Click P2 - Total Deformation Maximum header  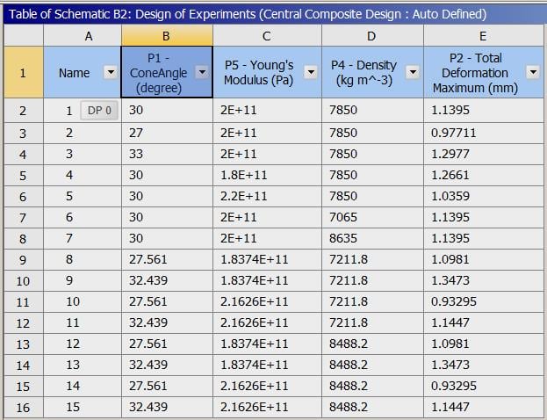coord(484,73)
